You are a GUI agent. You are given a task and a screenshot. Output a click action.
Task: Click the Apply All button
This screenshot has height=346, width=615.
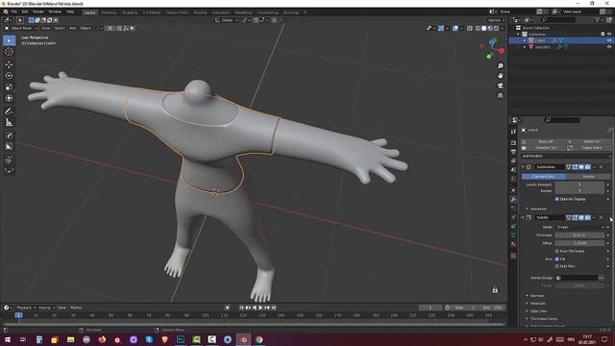click(x=542, y=141)
